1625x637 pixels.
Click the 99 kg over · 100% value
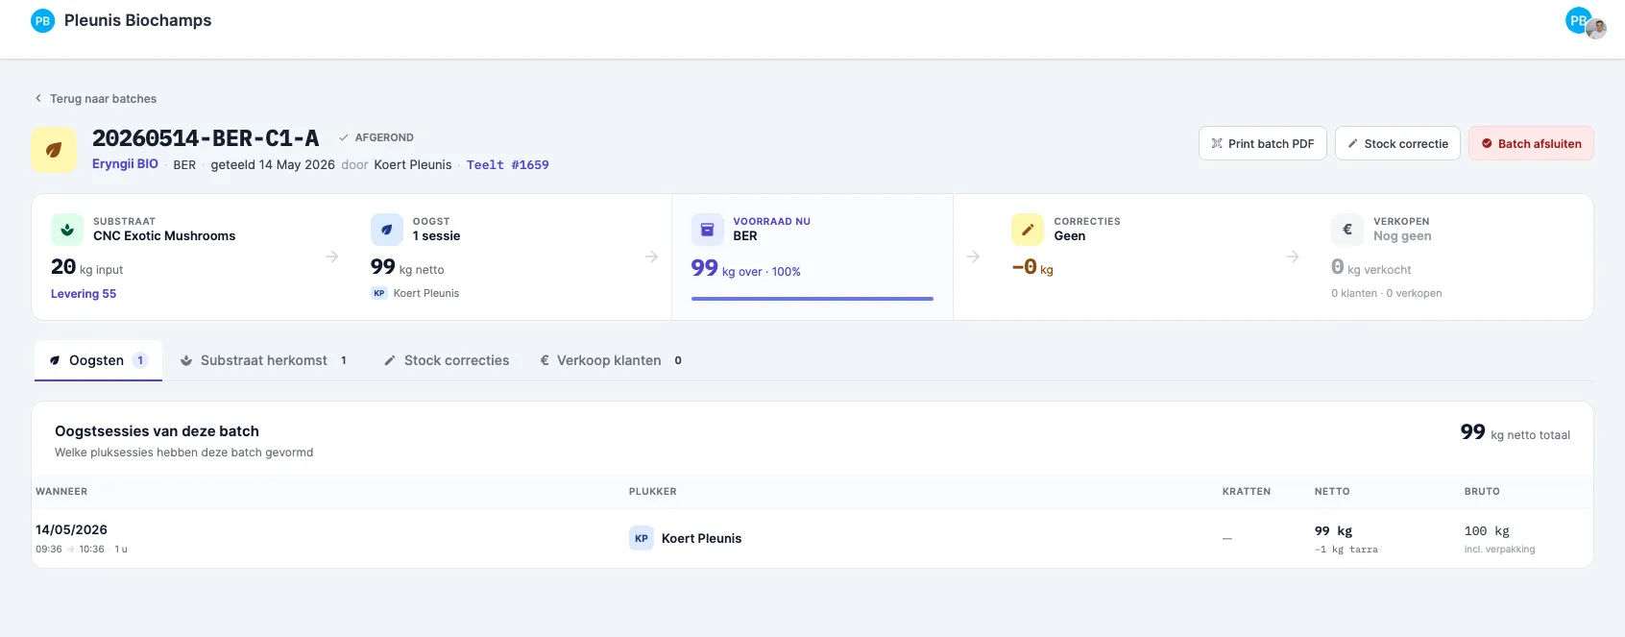click(x=746, y=269)
